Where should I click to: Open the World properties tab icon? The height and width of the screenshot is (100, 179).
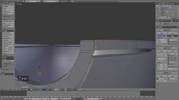(x=166, y=21)
